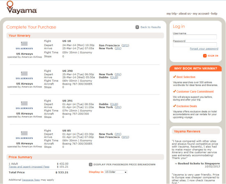Screen dimensions: 226x184
Task: Click flight time 05hr 35min | Economy
Action: click(x=77, y=53)
